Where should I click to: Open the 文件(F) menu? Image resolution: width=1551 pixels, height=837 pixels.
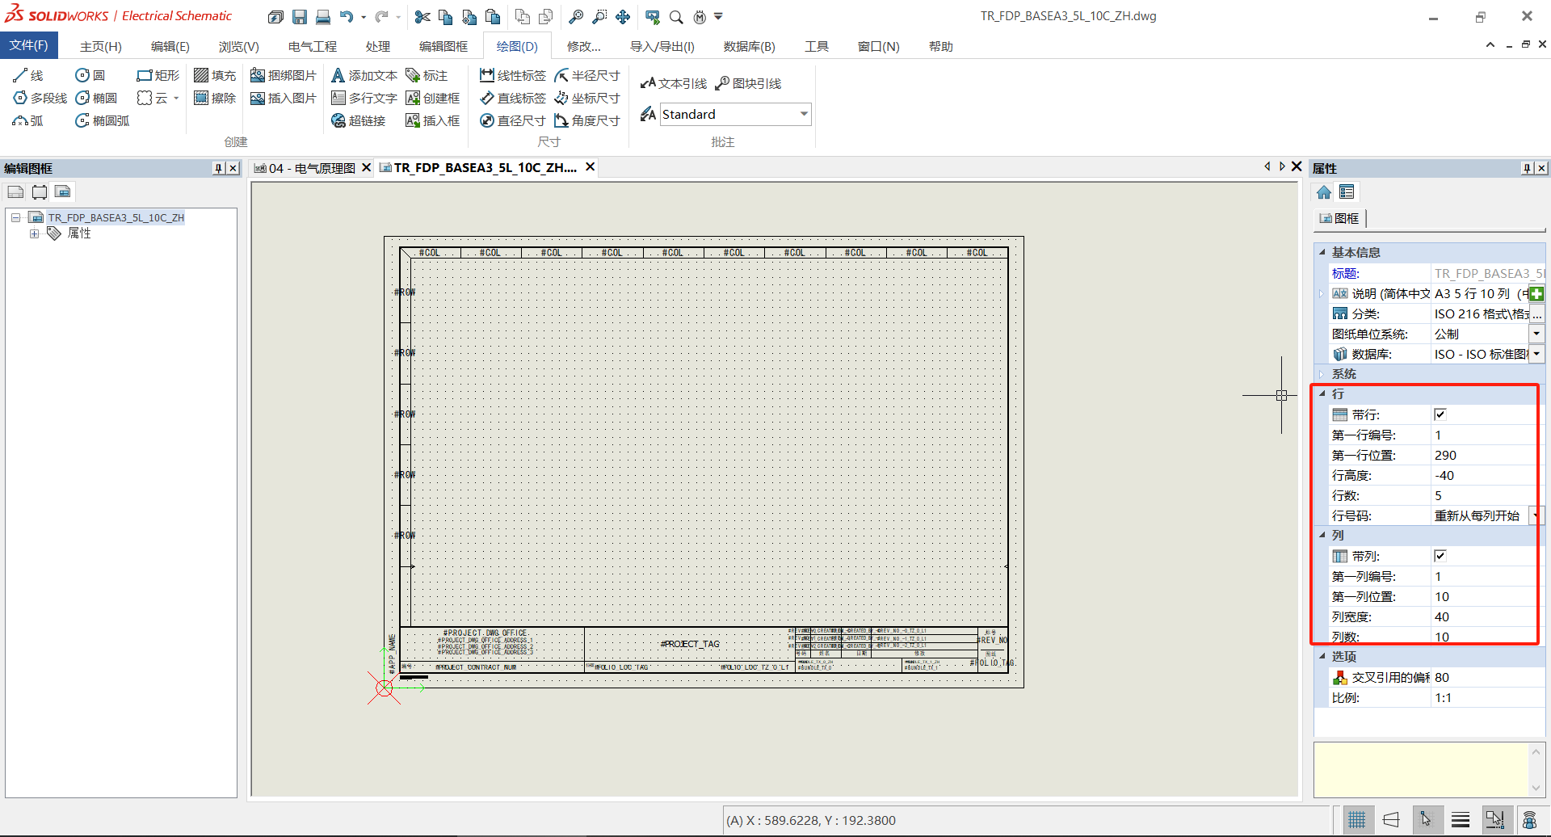point(29,45)
